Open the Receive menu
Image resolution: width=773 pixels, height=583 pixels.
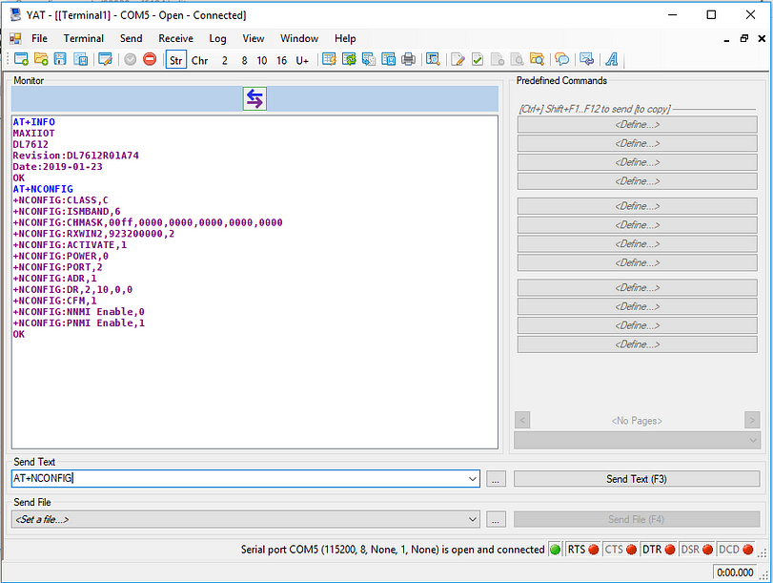tap(175, 38)
